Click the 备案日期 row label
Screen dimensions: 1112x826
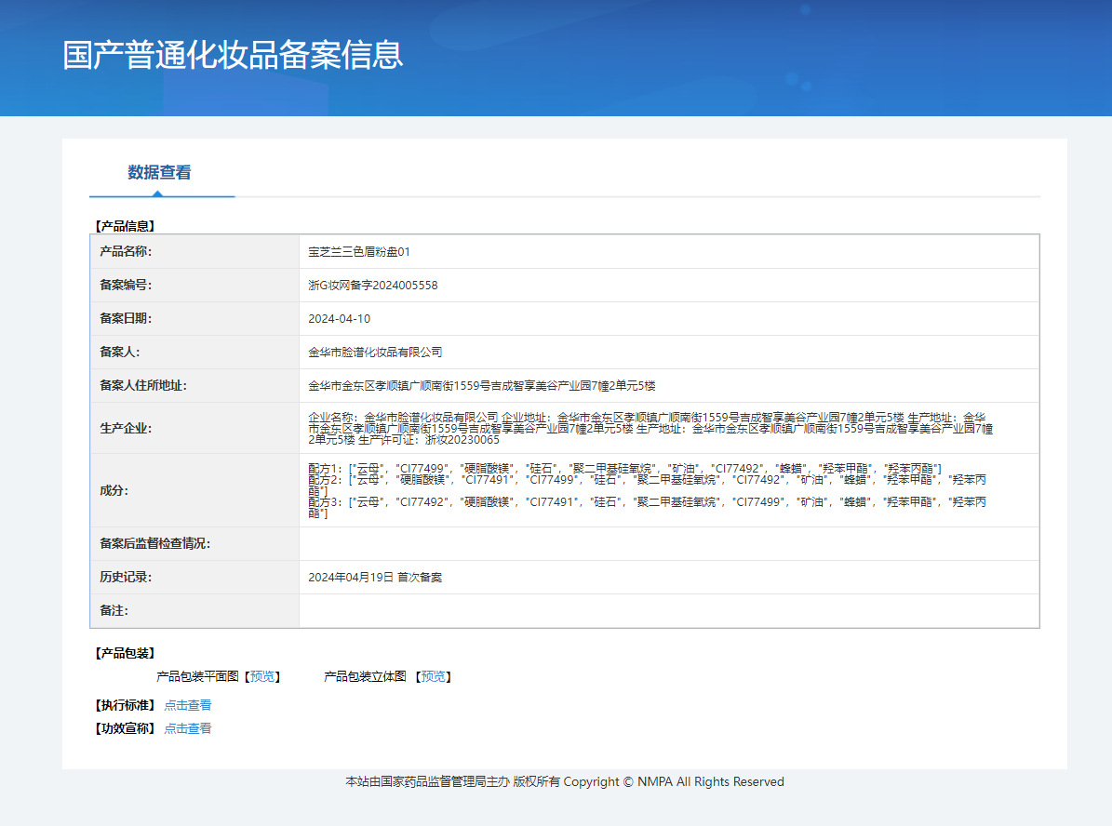(126, 318)
